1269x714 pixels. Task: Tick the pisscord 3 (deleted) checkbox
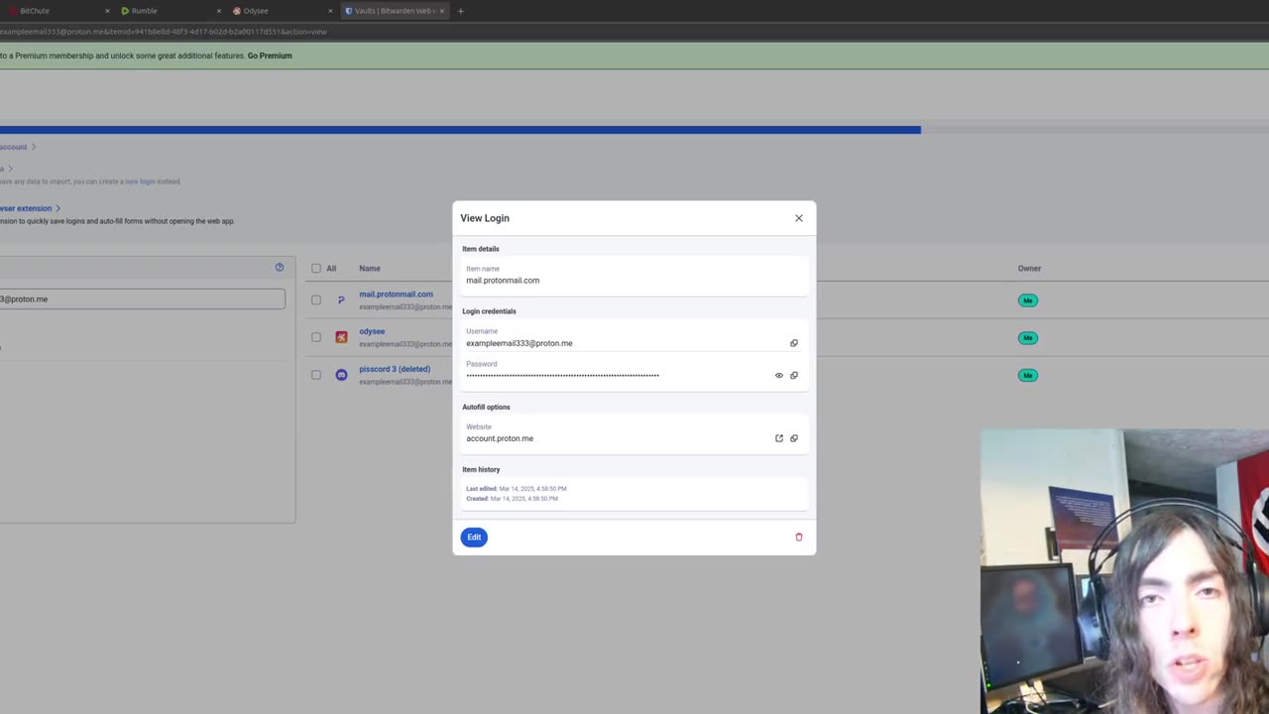tap(316, 375)
